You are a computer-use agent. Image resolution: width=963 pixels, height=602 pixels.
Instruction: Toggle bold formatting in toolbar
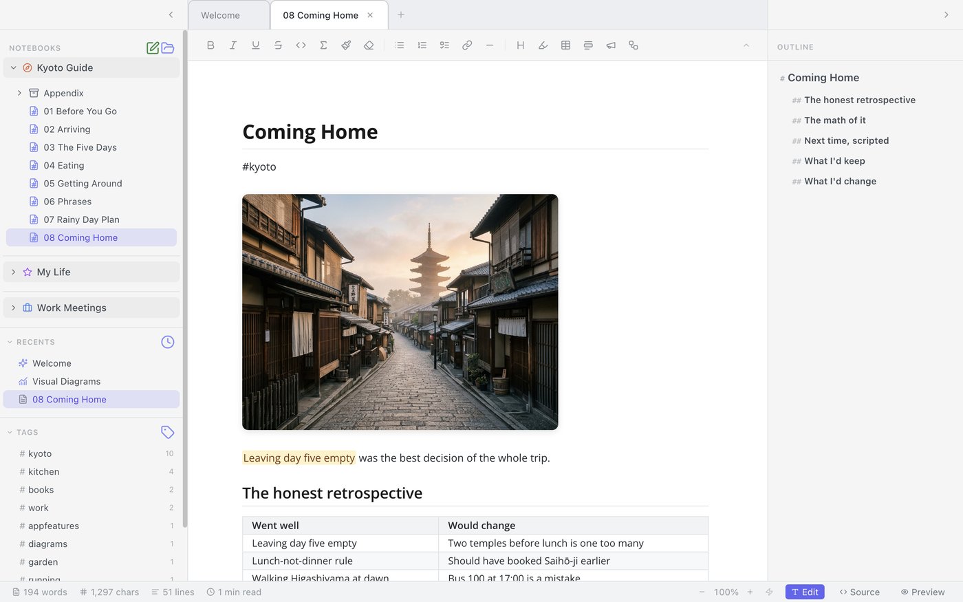(x=210, y=45)
